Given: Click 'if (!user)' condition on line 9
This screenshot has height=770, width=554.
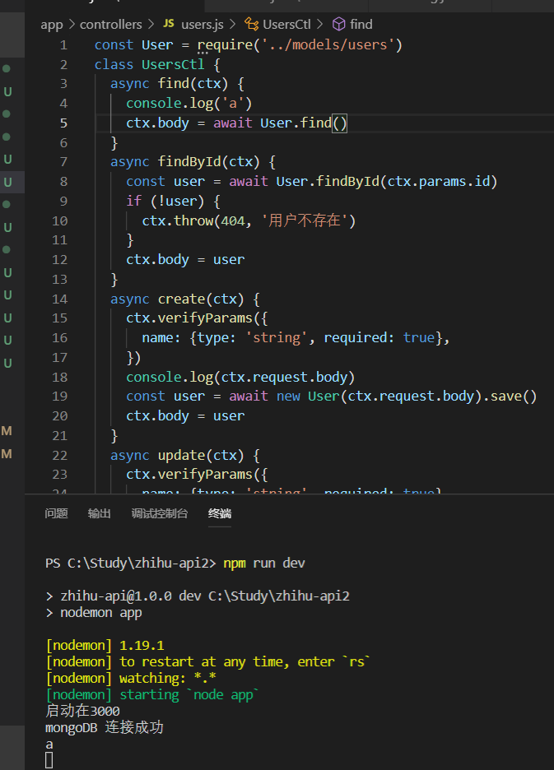Looking at the screenshot, I should [x=165, y=202].
